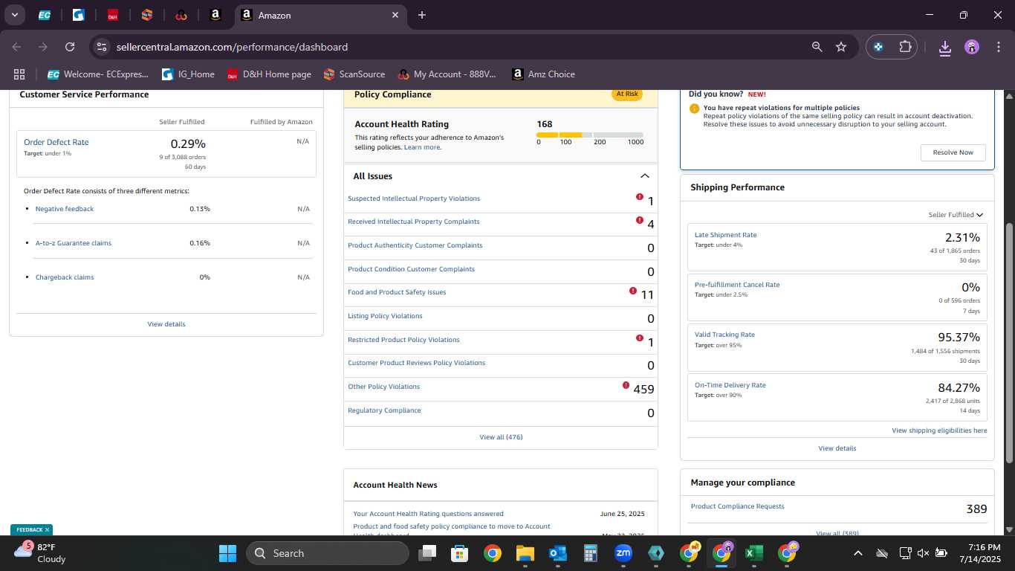Open the weather widget showing 82°F
1015x571 pixels.
41,552
